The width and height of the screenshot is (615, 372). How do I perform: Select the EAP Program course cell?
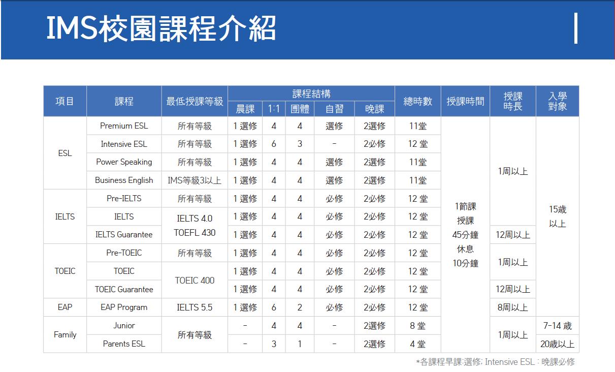124,307
